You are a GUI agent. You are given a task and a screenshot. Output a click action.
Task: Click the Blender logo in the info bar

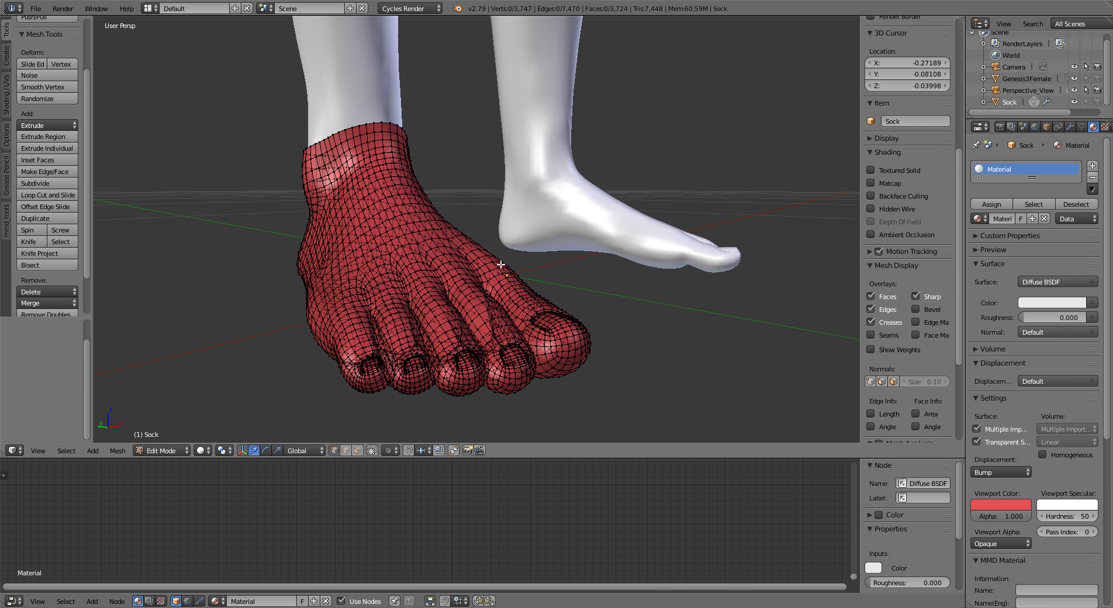[x=458, y=8]
